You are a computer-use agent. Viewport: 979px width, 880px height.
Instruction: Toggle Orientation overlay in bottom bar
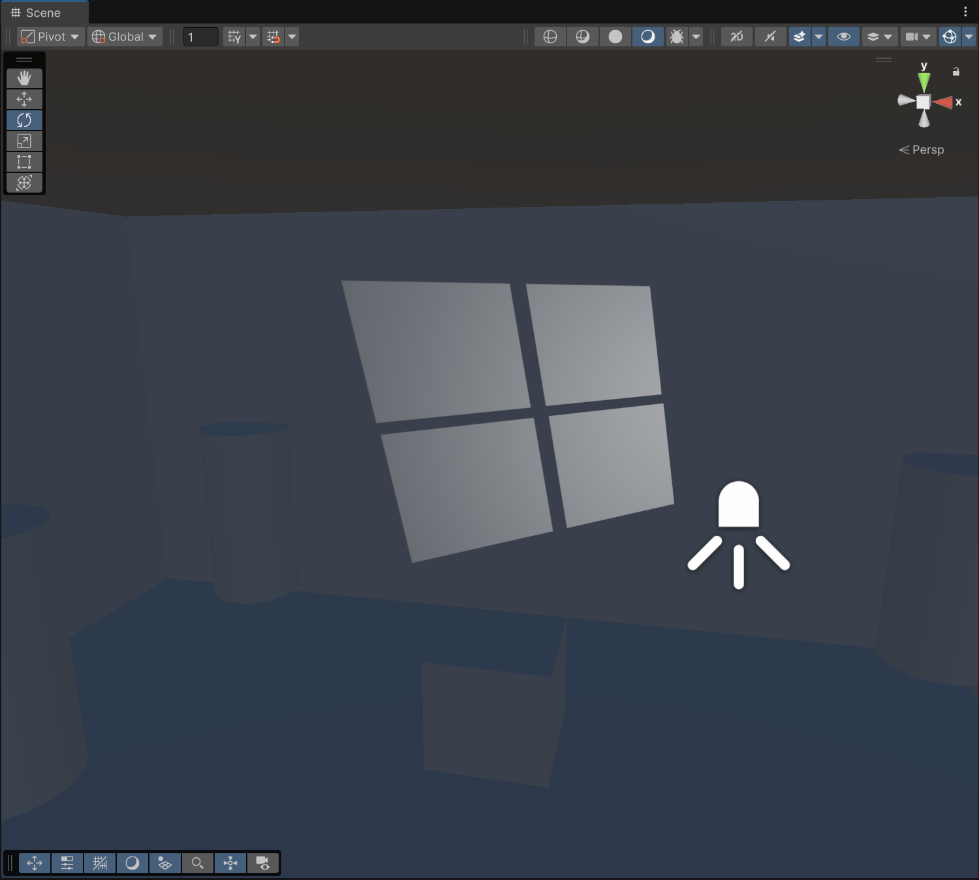click(230, 863)
